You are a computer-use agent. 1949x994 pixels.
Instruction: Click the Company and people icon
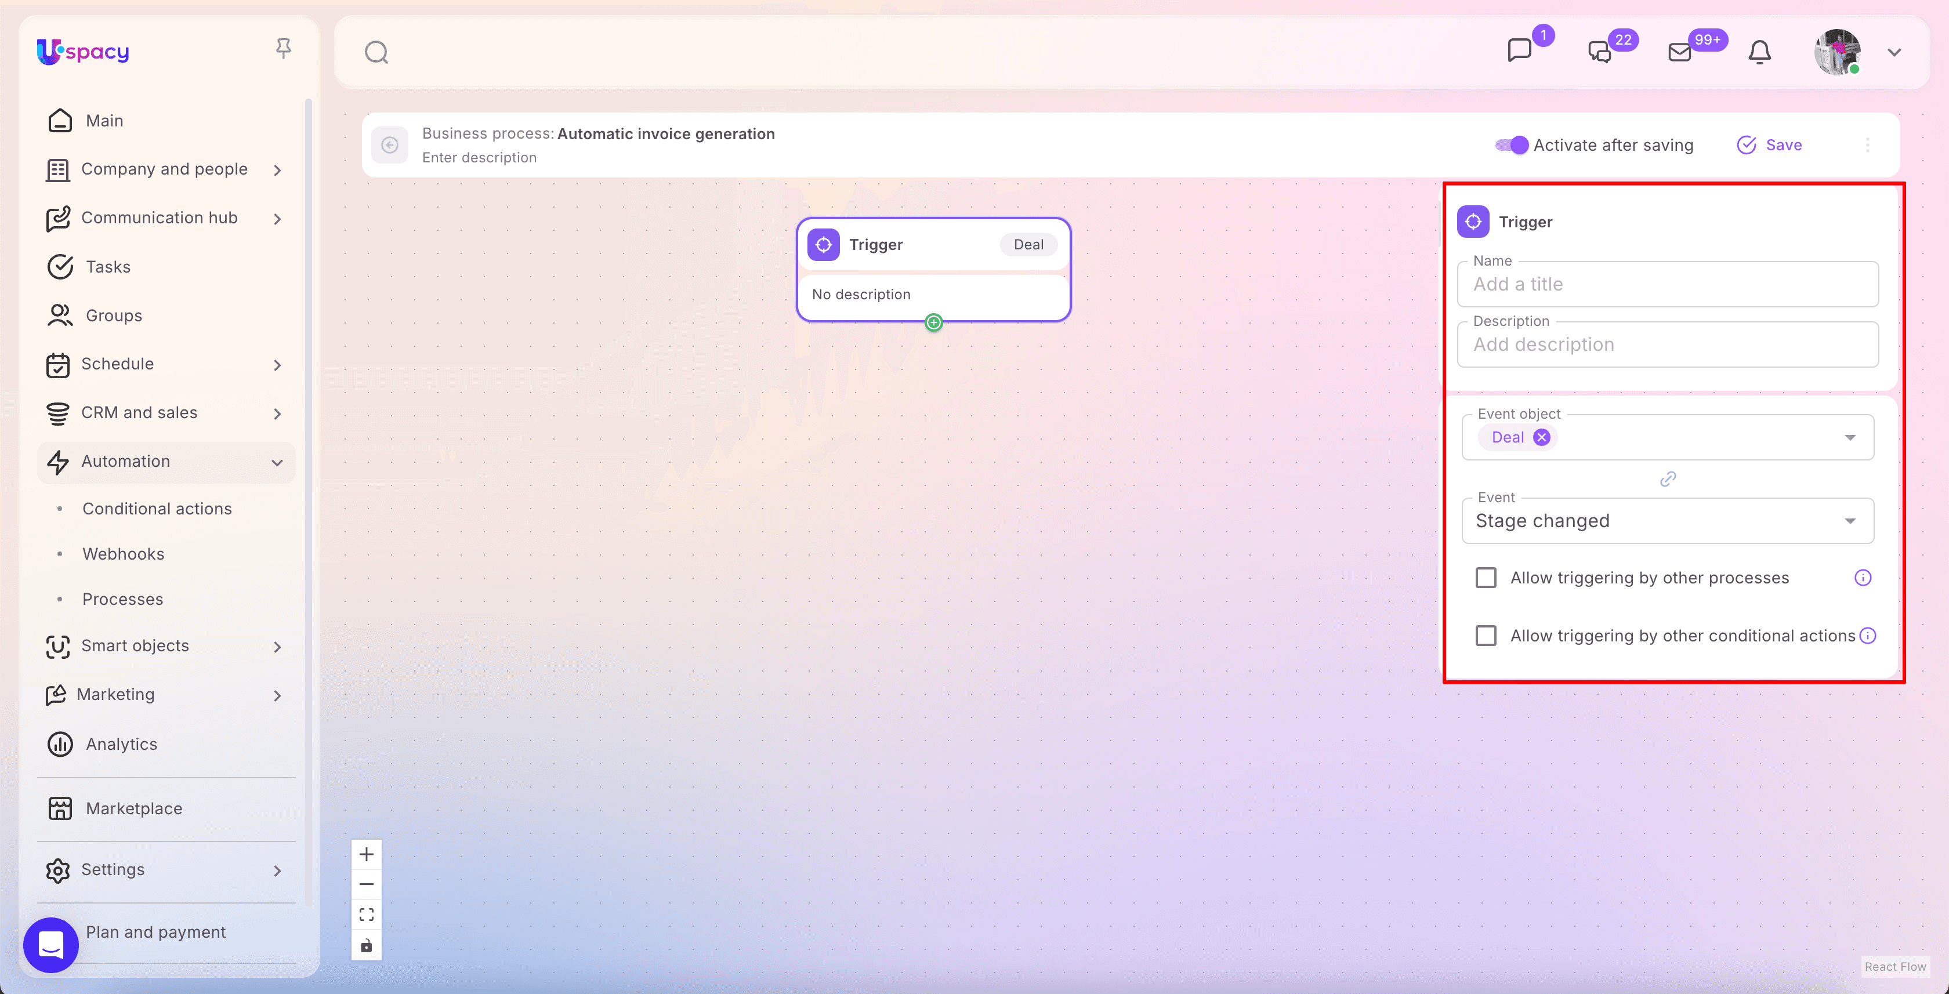[x=57, y=169]
